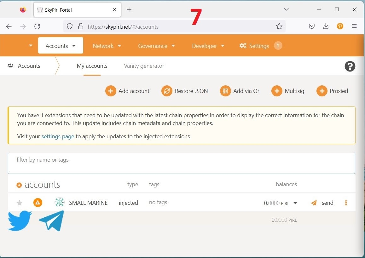
Task: Expand the SMALL MARINE balance dropdown arrow
Action: pyautogui.click(x=295, y=203)
